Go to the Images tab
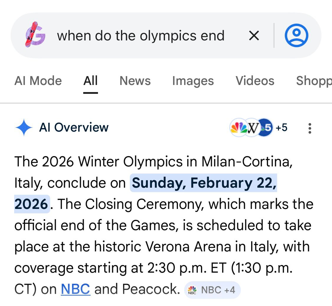The image size is (332, 306). 193,81
